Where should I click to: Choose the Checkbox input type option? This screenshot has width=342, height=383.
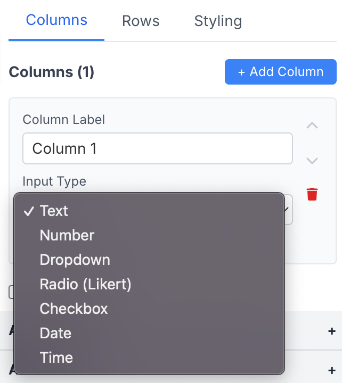click(74, 309)
